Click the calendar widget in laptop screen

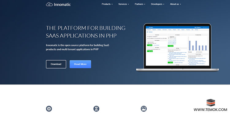click(172, 40)
